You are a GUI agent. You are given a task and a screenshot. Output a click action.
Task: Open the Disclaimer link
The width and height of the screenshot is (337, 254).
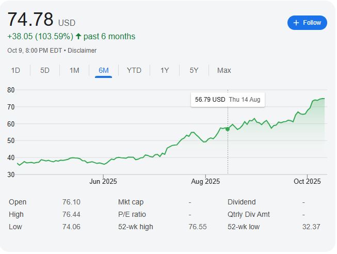(82, 51)
